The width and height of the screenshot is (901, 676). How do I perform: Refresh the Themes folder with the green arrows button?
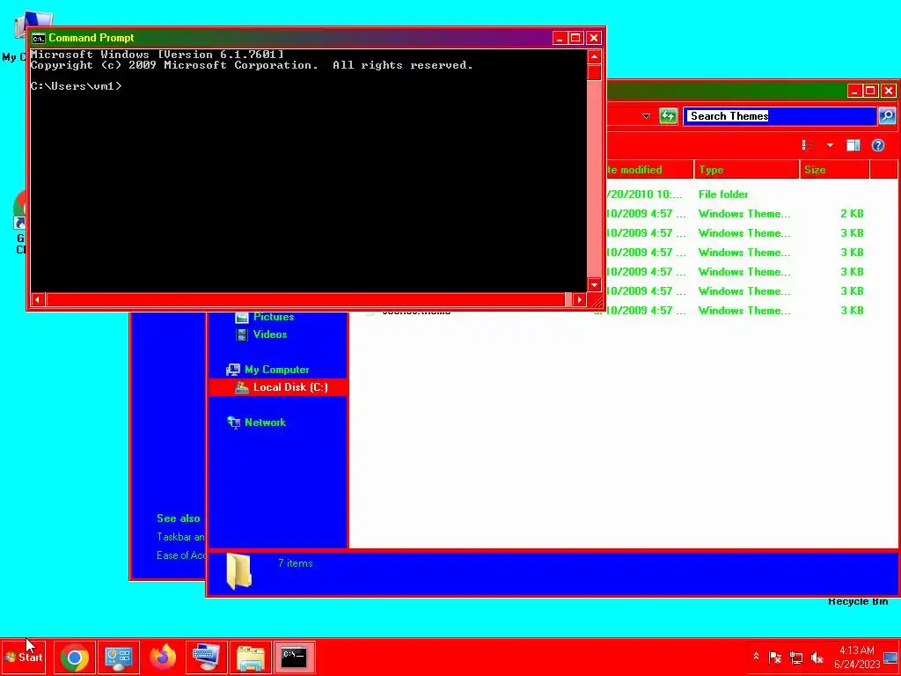[668, 116]
